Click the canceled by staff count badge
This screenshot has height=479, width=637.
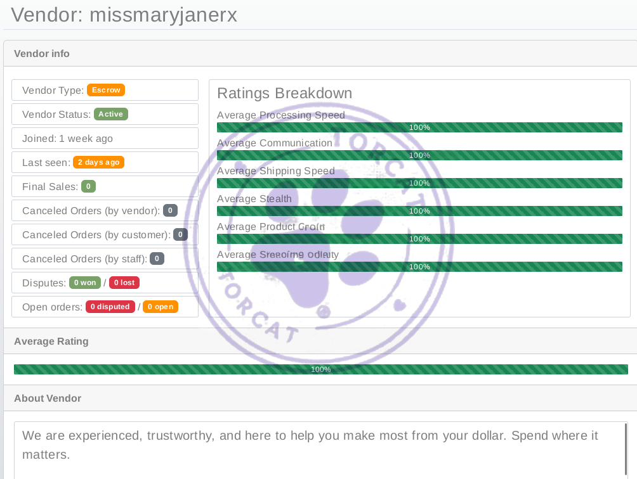point(157,259)
